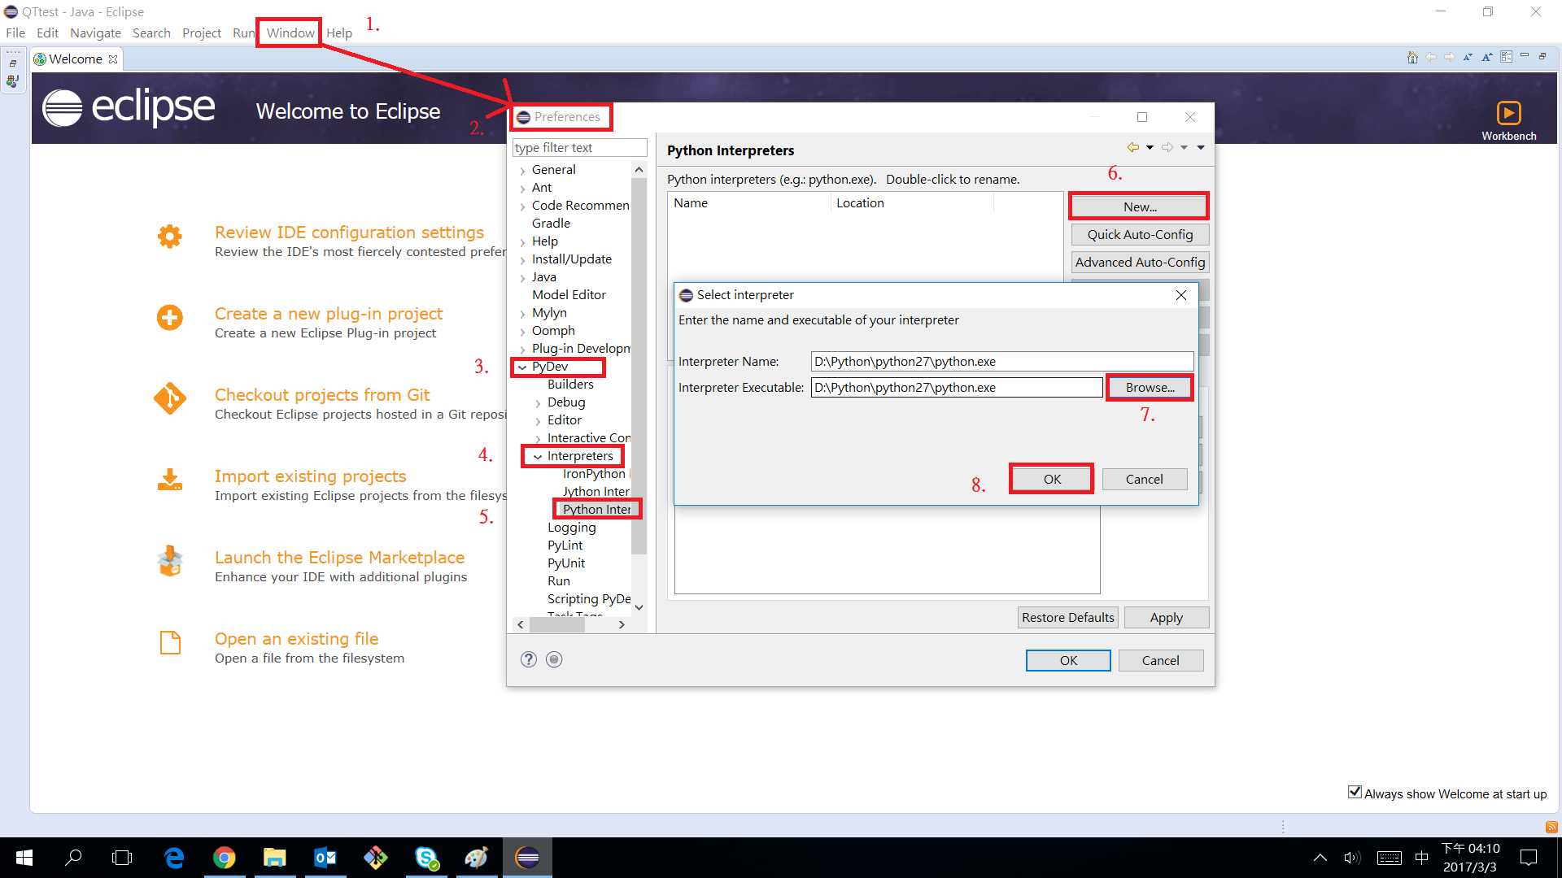Image resolution: width=1562 pixels, height=878 pixels.
Task: Click Advanced Auto-Config button
Action: pos(1140,262)
